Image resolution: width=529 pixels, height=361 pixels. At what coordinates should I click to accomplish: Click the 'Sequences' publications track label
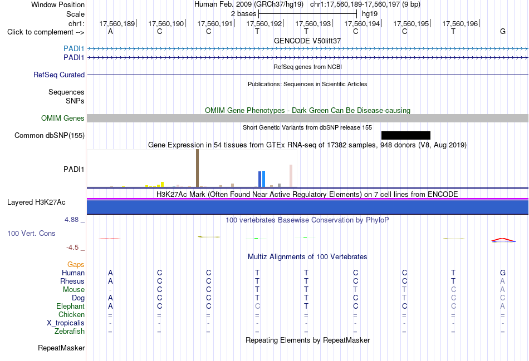click(66, 92)
